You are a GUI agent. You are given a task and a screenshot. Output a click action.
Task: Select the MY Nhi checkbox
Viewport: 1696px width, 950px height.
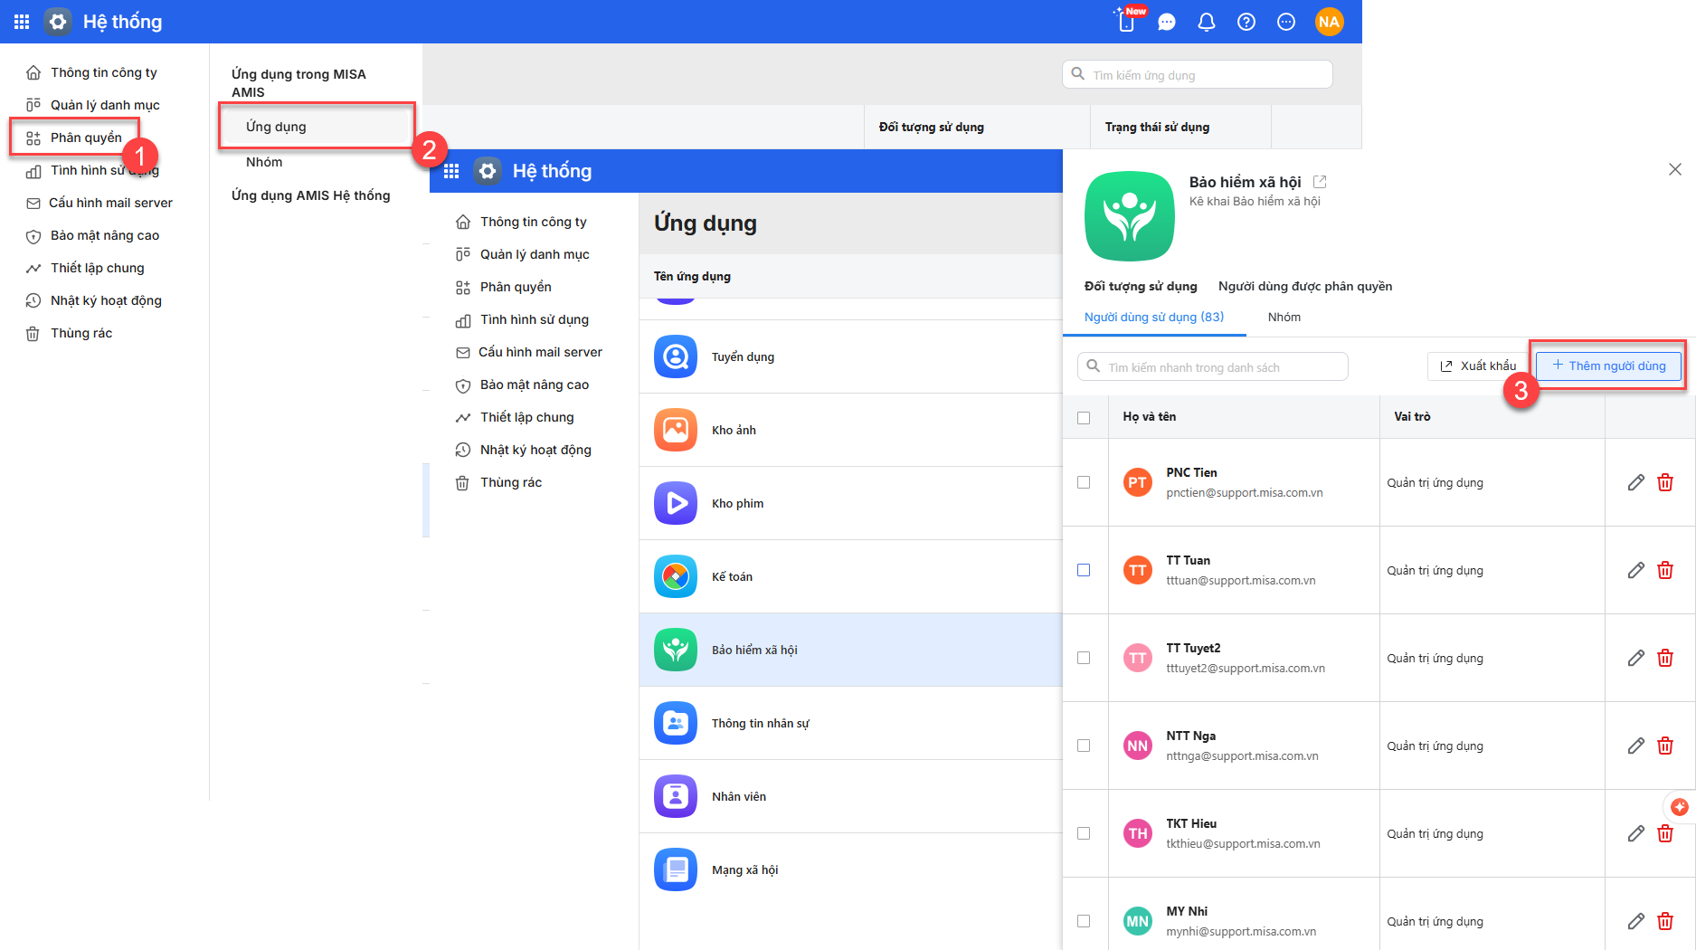[1084, 921]
